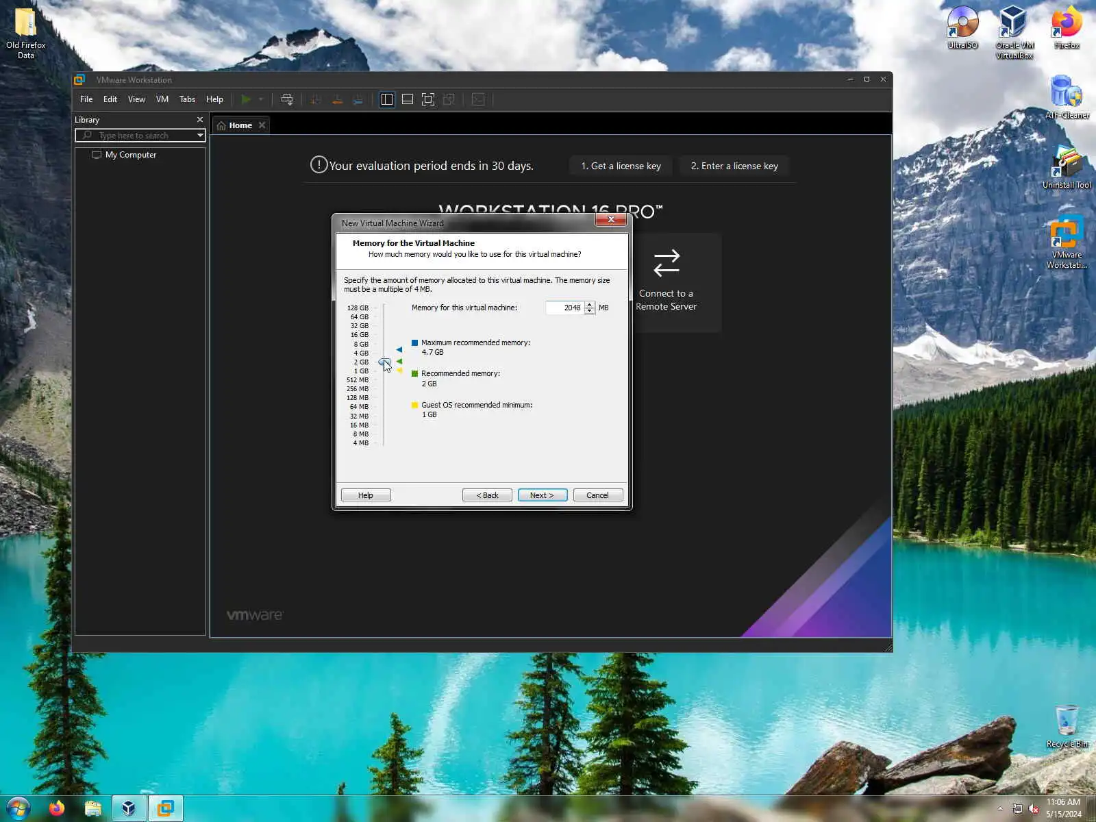
Task: Close the New Virtual Machine Wizard dialog
Action: pyautogui.click(x=611, y=219)
